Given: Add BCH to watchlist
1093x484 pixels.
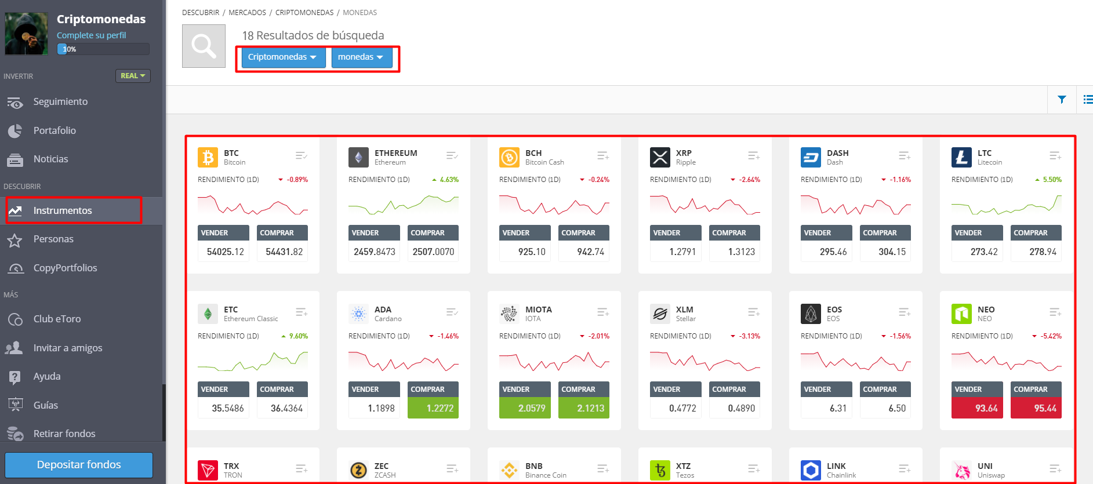Looking at the screenshot, I should click(x=603, y=155).
